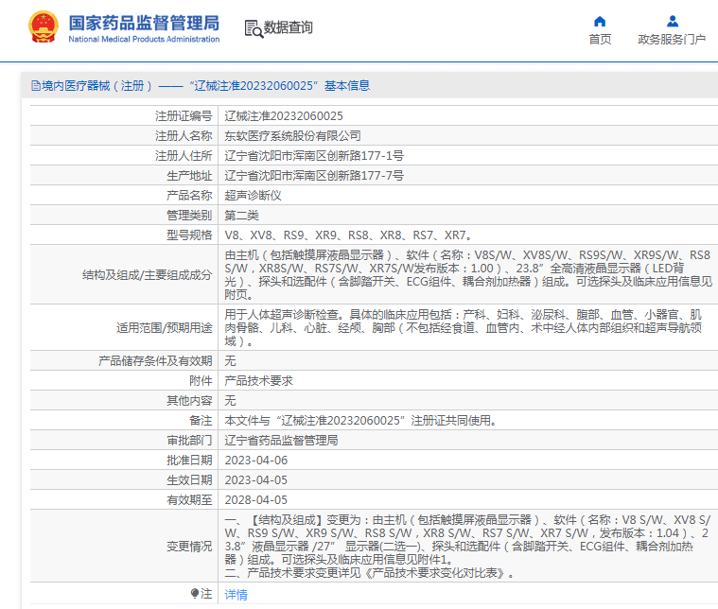Click expiry date value 2028-04-05

coord(255,499)
